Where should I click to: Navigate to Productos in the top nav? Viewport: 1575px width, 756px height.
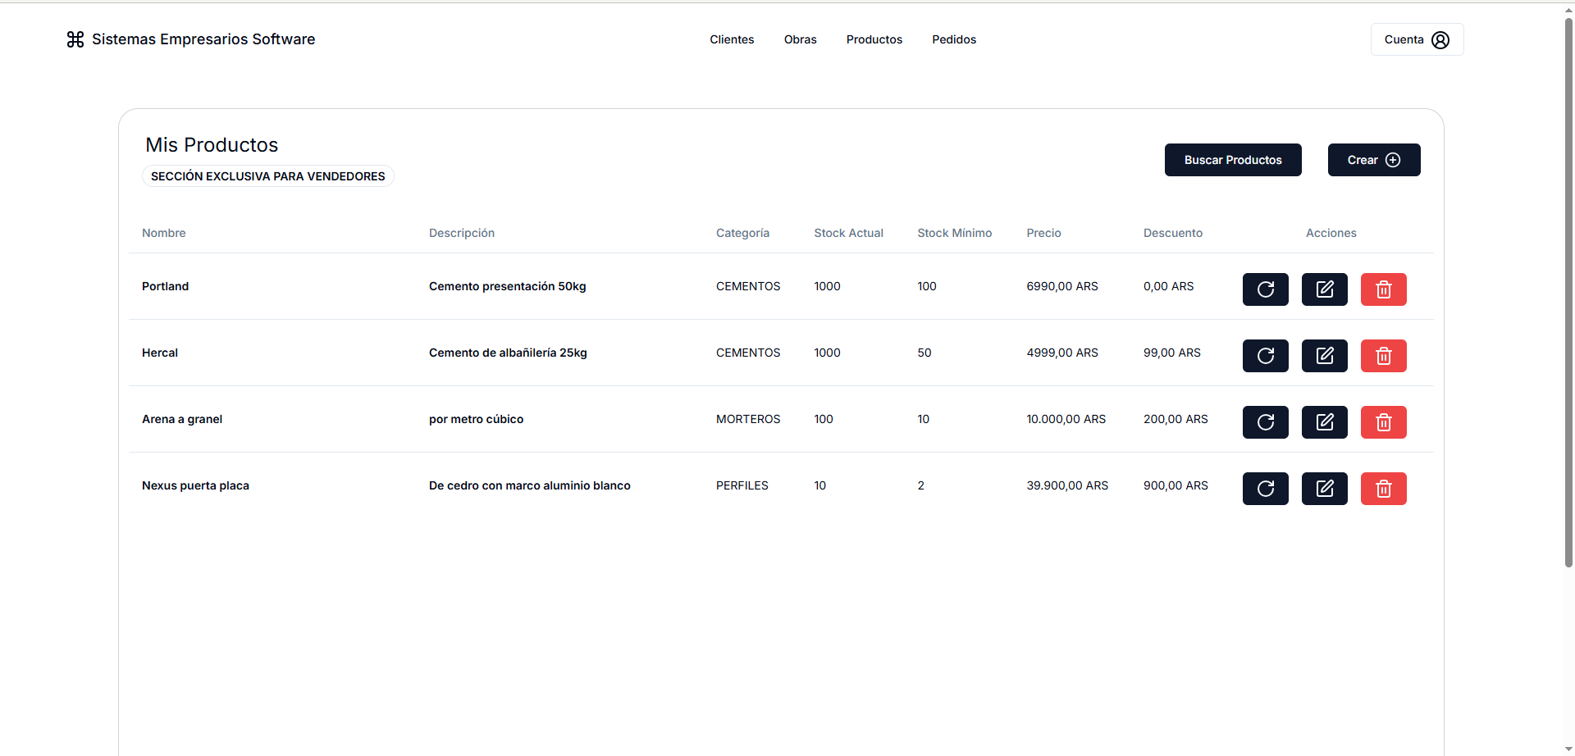point(874,39)
